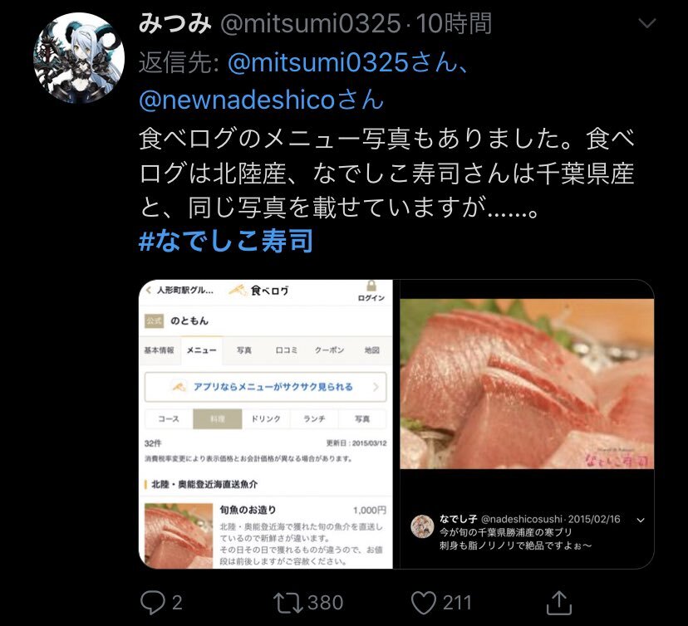Switch to the 口コミ tab

tap(287, 350)
